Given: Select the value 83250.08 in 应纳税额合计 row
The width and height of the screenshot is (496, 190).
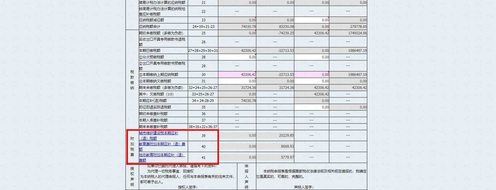Looking at the screenshot, I should point(286,26).
